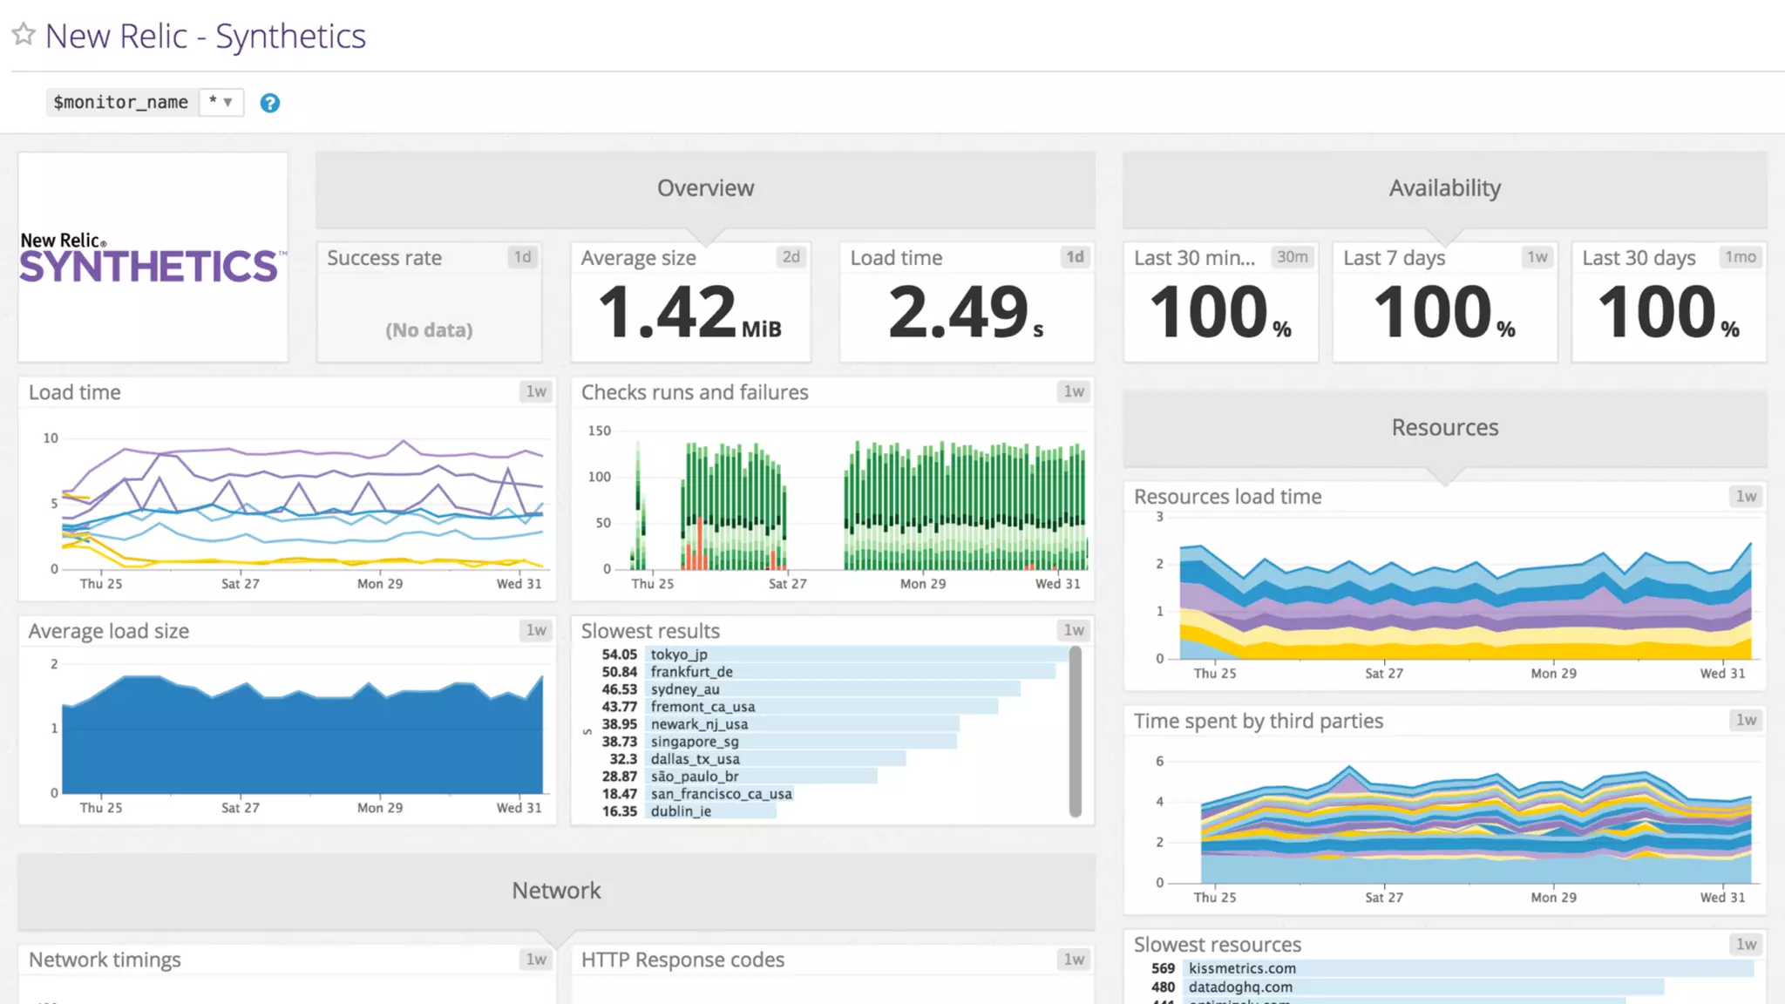1785x1004 pixels.
Task: Click the 1mo badge on Last 30 days
Action: tap(1740, 257)
